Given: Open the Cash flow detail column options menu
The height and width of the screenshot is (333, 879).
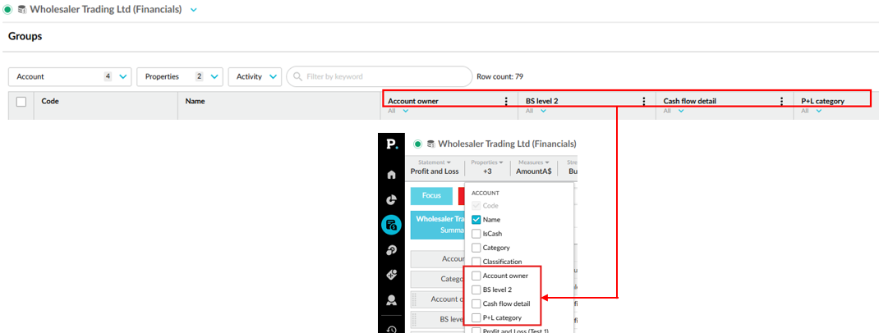Looking at the screenshot, I should pos(782,102).
